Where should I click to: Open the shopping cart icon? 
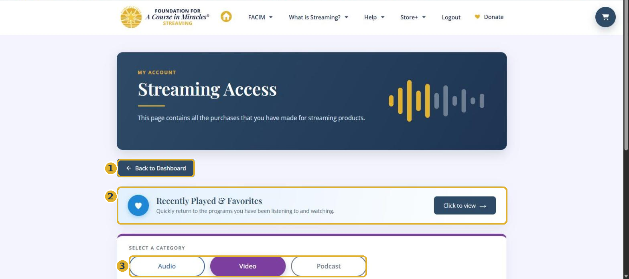[605, 17]
